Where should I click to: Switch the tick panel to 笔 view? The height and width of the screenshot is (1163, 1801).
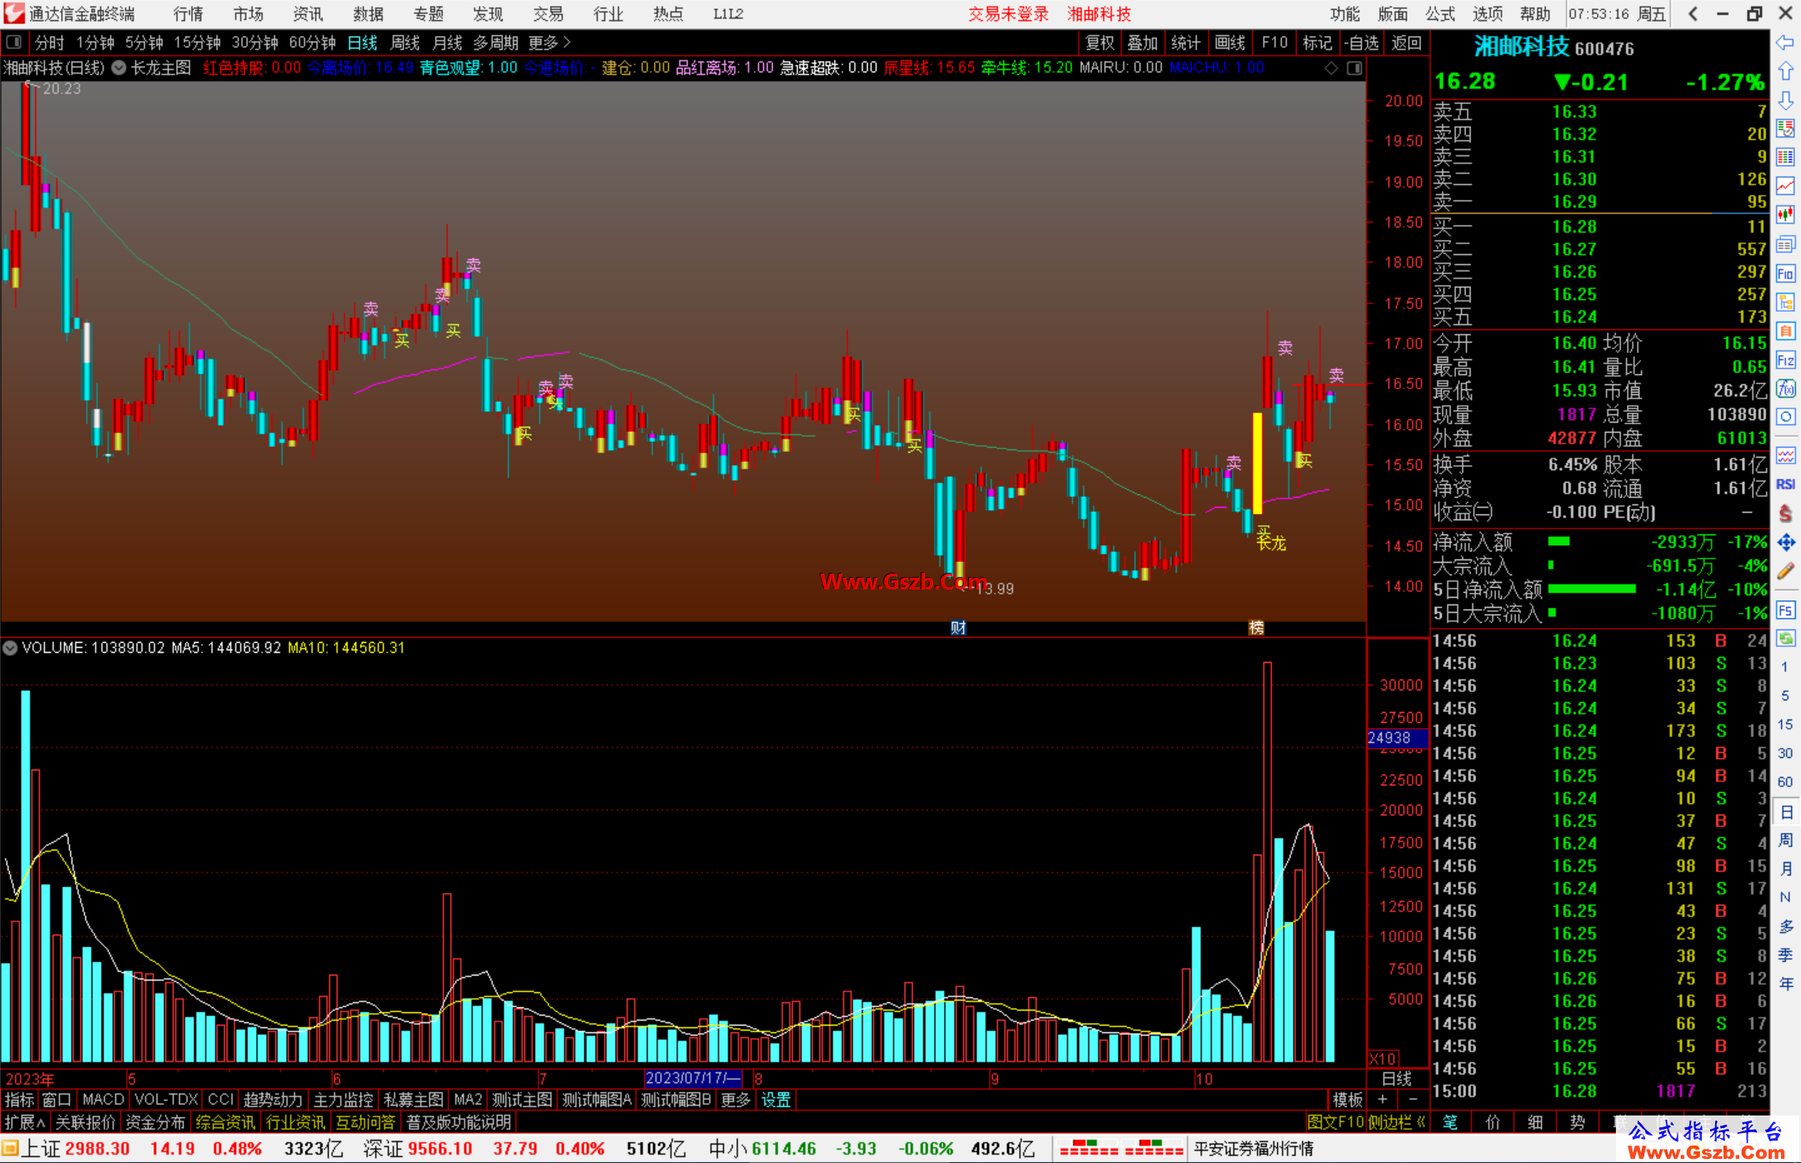(x=1451, y=1122)
